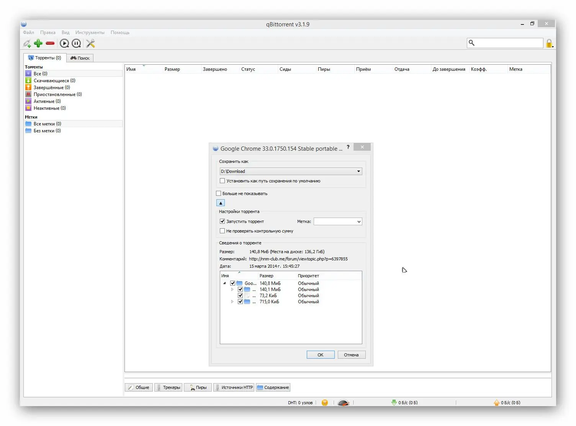The width and height of the screenshot is (576, 426).
Task: Click the green plus add torrent file icon
Action: (38, 43)
